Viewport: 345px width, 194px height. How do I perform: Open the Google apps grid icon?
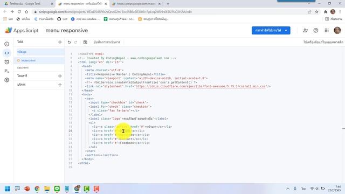pyautogui.click(x=327, y=30)
